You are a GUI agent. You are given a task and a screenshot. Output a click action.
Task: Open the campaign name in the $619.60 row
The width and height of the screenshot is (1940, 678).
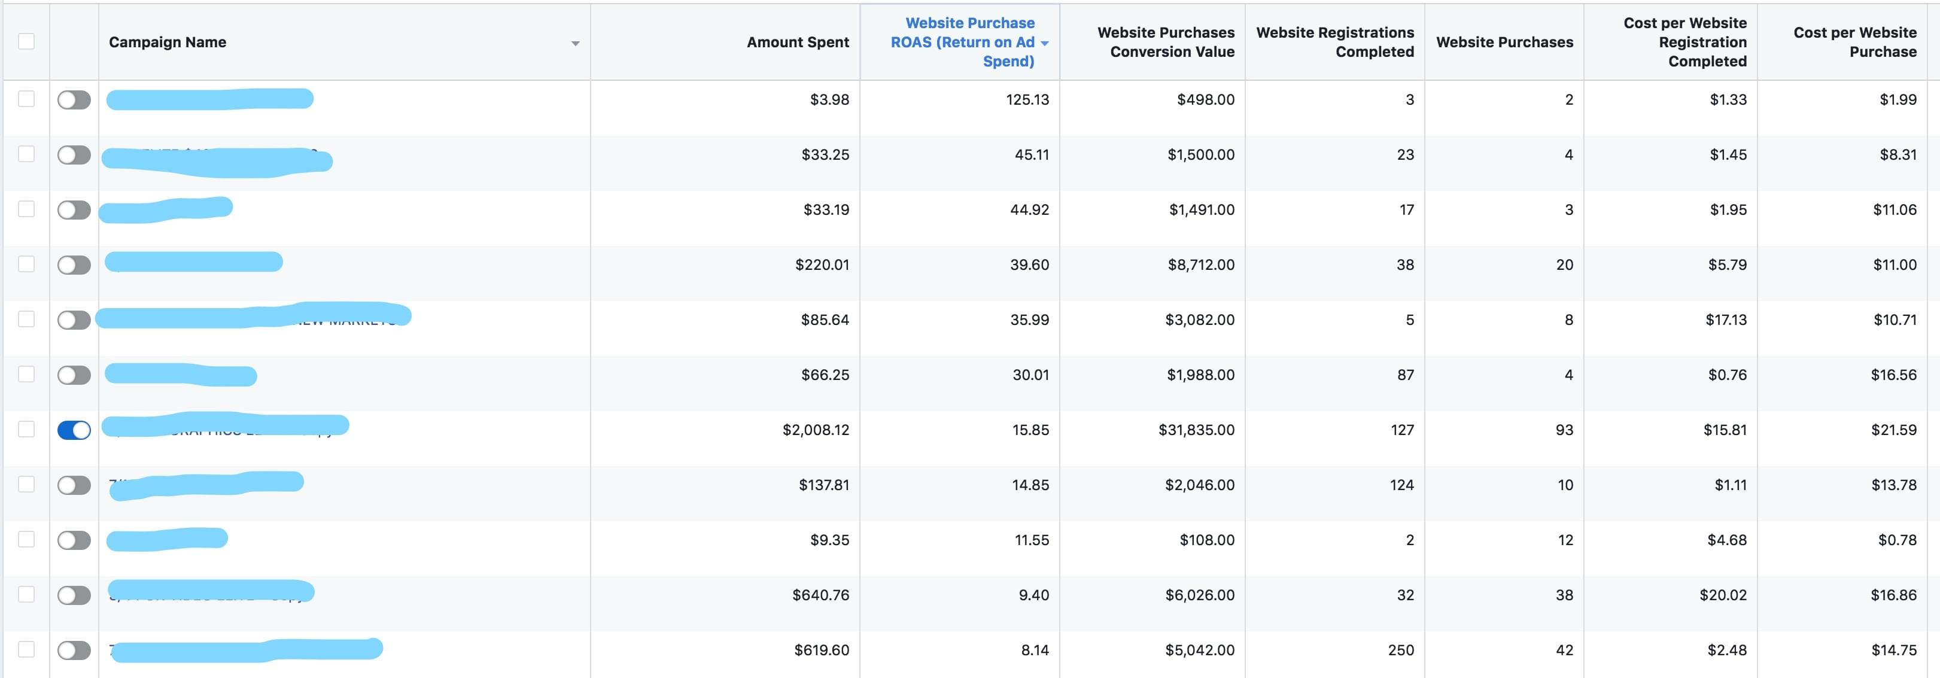point(247,649)
